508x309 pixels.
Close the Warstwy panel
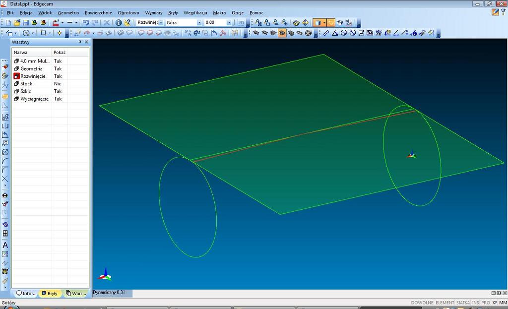86,42
